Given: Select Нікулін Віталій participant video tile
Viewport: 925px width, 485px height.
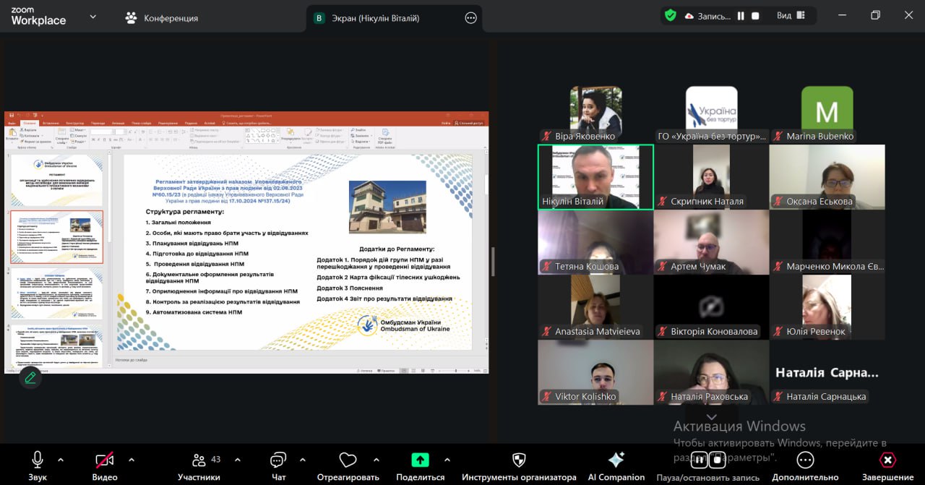Looking at the screenshot, I should [x=595, y=177].
